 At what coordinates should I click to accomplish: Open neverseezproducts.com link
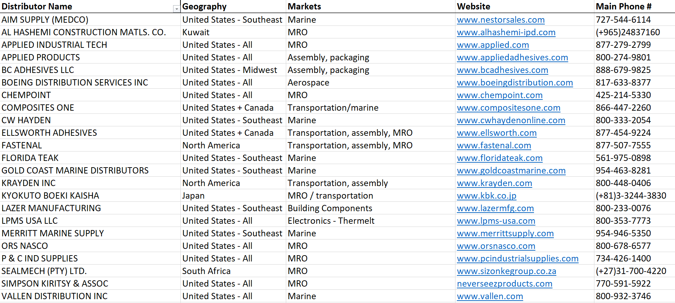[x=504, y=284]
